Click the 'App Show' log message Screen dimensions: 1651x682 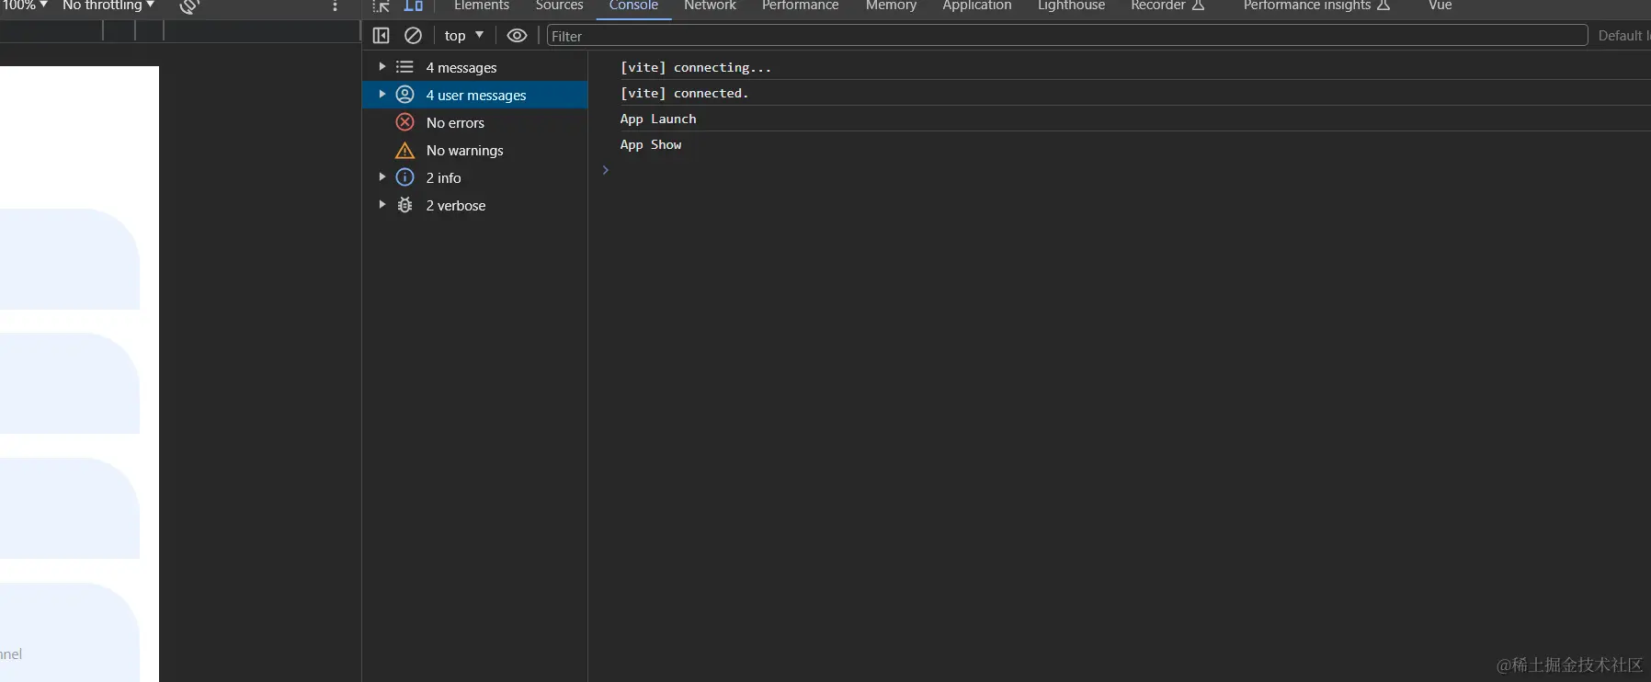pos(651,144)
